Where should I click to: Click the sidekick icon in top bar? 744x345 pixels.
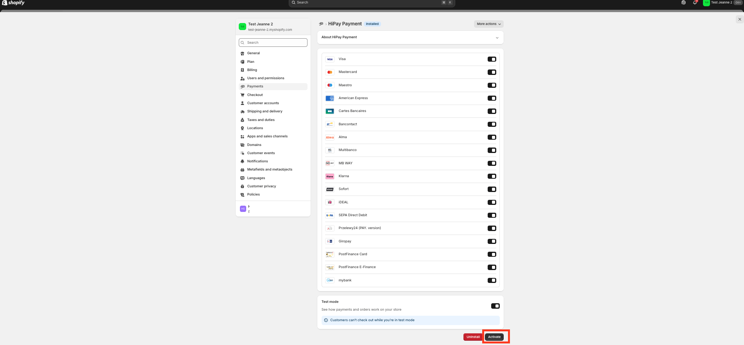[x=683, y=2]
